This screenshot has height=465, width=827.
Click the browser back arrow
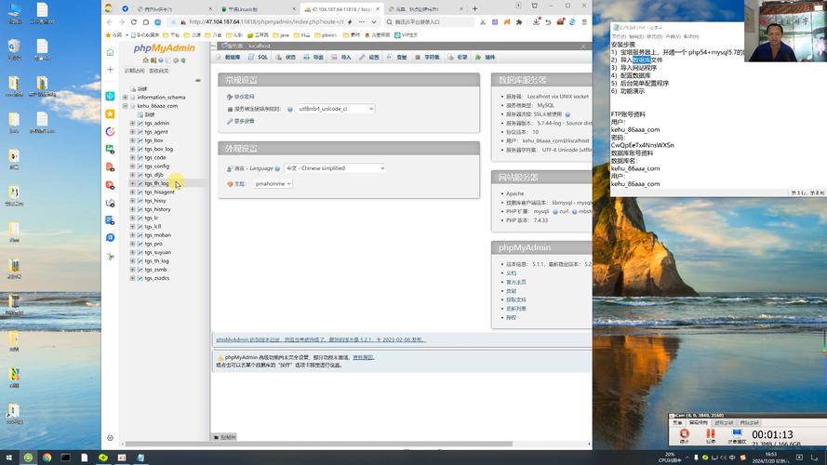pyautogui.click(x=109, y=22)
